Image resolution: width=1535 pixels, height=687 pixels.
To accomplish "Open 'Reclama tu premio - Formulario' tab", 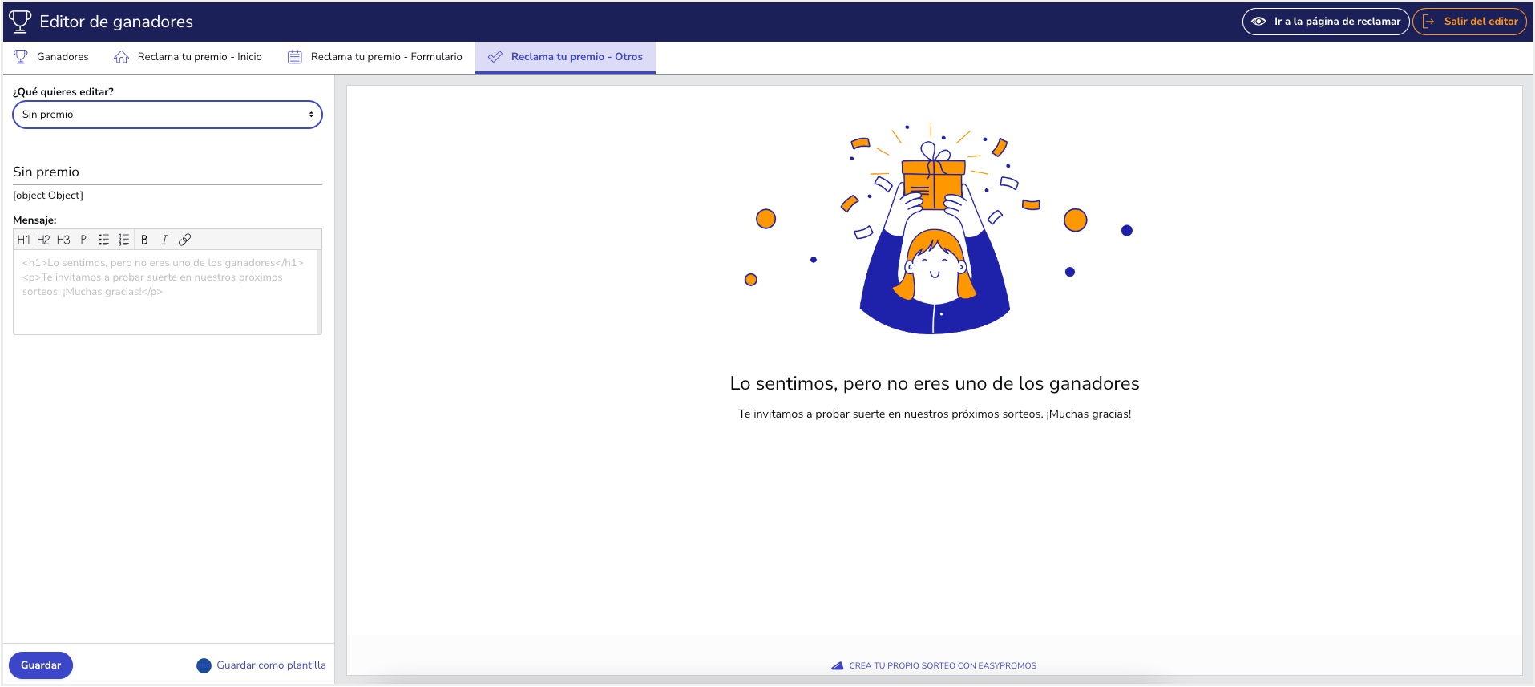I will pos(375,57).
